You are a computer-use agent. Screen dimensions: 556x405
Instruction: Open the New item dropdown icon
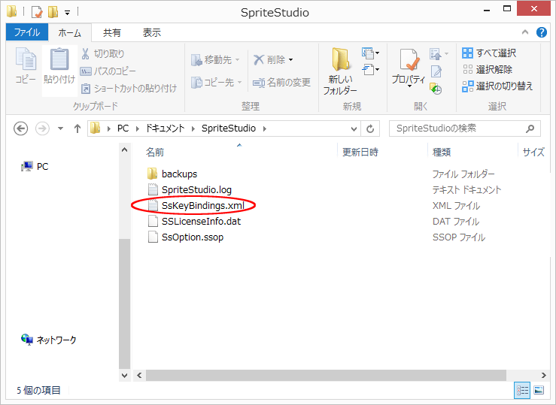pyautogui.click(x=370, y=53)
